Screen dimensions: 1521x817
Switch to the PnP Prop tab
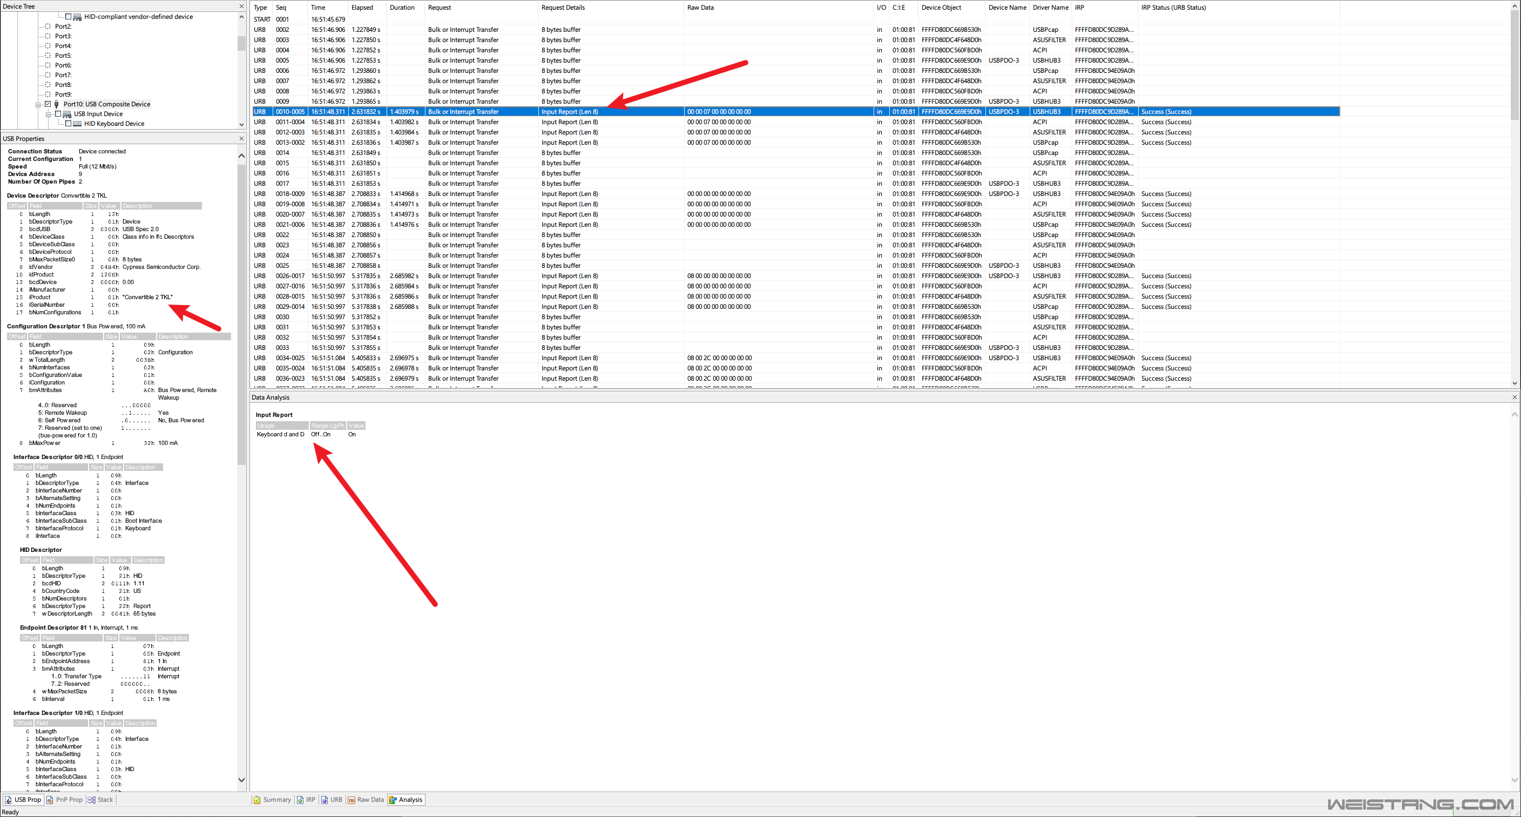(64, 800)
